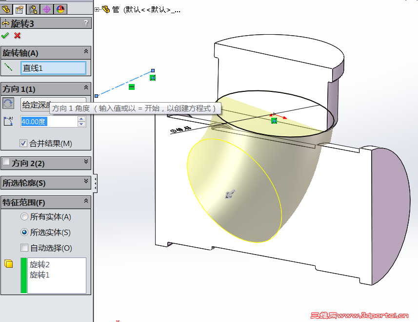Open the DisplayManager tab
The width and height of the screenshot is (418, 322).
tap(60, 9)
